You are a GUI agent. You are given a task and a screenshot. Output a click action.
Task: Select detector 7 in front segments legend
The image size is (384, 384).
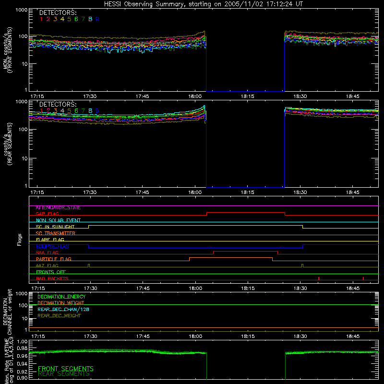[83, 19]
